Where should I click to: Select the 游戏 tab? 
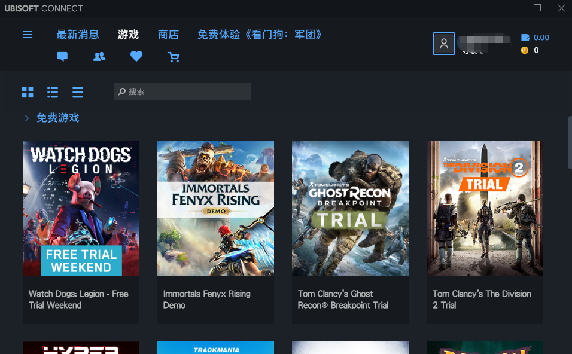128,35
